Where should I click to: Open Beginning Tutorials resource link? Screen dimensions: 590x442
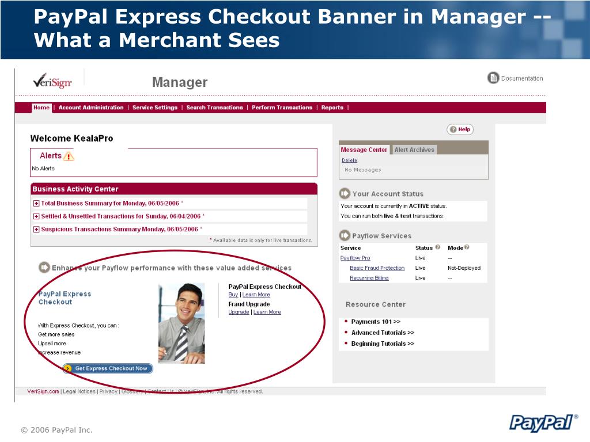[x=383, y=344]
